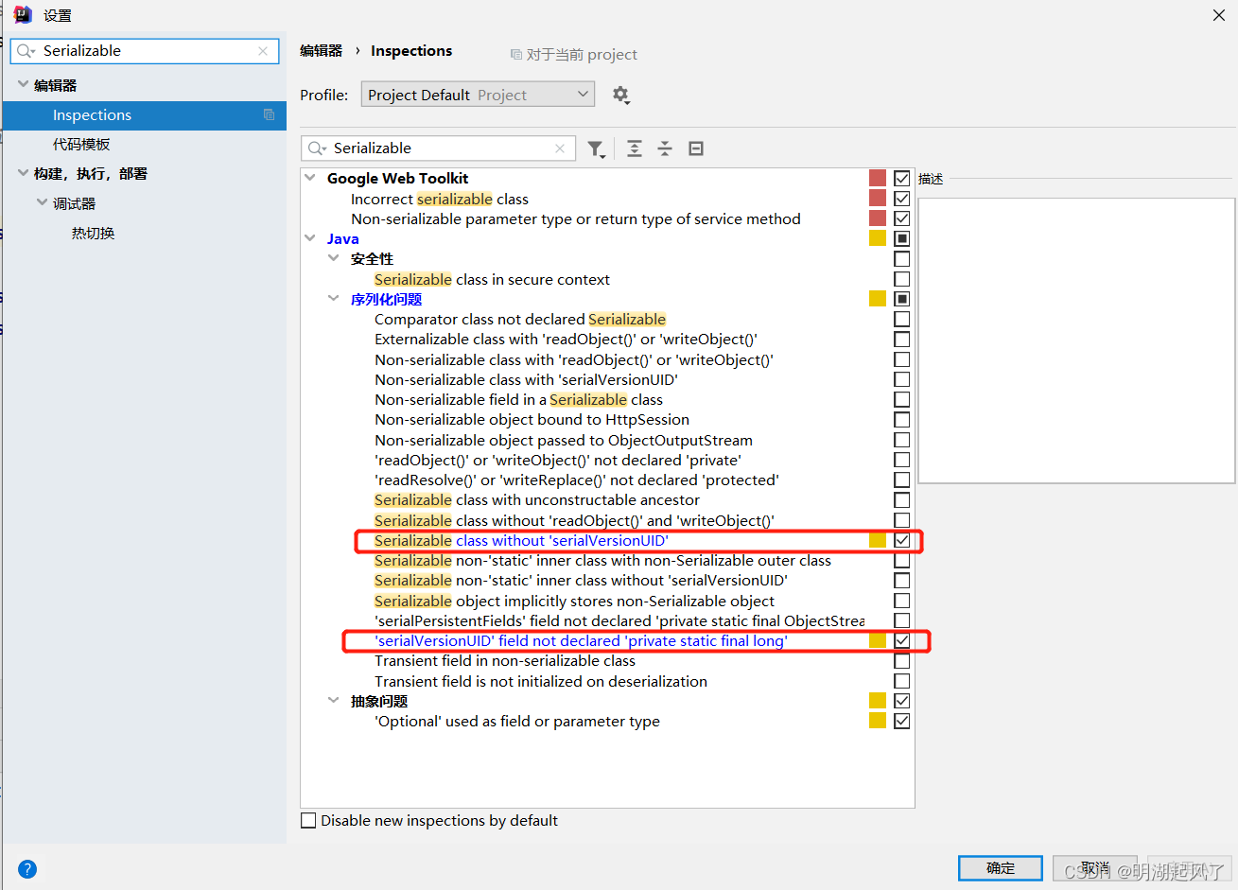The image size is (1238, 890).
Task: Enable 'Serializable class without serialVersionUID' inspection checkbox
Action: pyautogui.click(x=901, y=540)
